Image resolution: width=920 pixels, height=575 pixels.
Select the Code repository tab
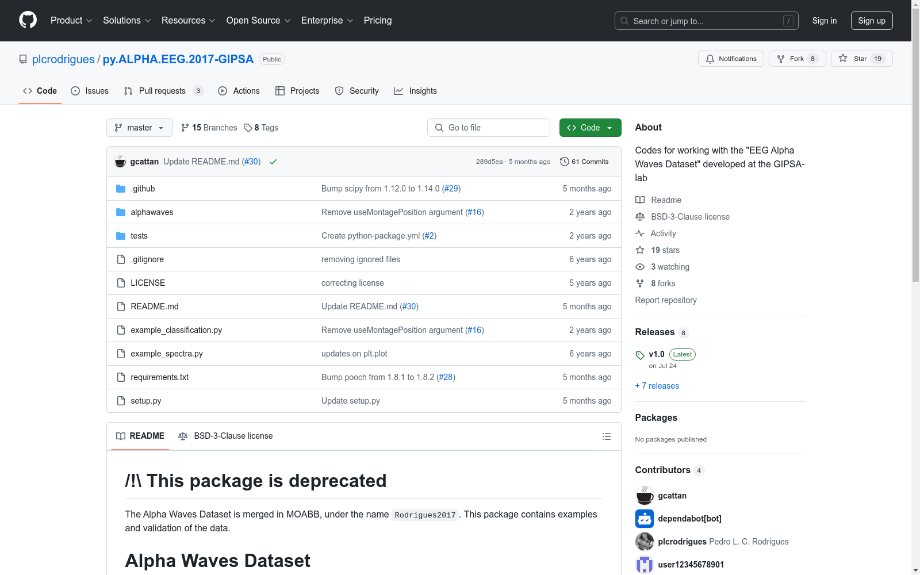[40, 91]
